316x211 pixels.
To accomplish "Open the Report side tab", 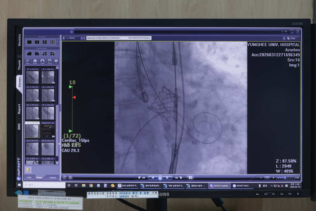I will (x=19, y=109).
